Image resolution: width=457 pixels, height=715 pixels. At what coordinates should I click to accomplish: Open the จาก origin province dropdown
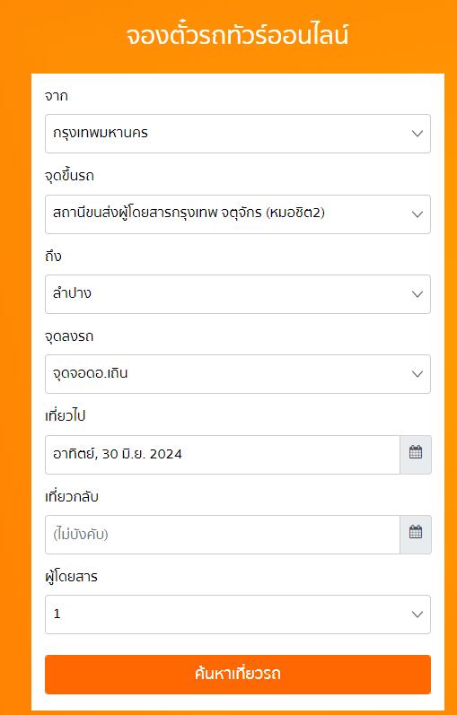(x=238, y=134)
